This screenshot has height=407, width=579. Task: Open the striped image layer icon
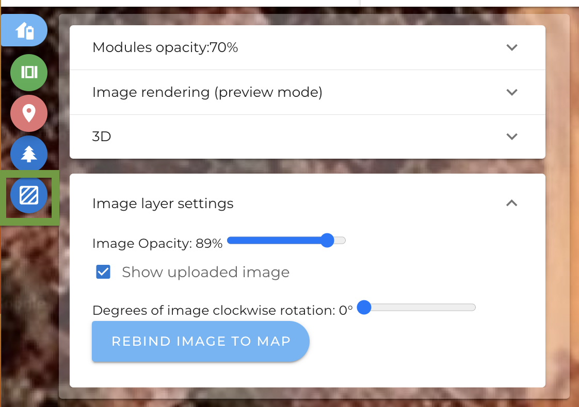pyautogui.click(x=29, y=195)
